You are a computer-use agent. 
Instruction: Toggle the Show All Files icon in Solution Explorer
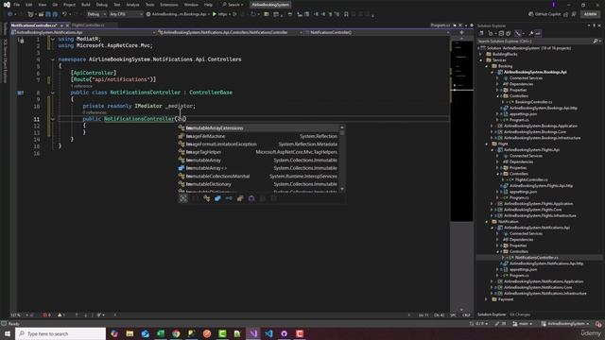(x=509, y=34)
